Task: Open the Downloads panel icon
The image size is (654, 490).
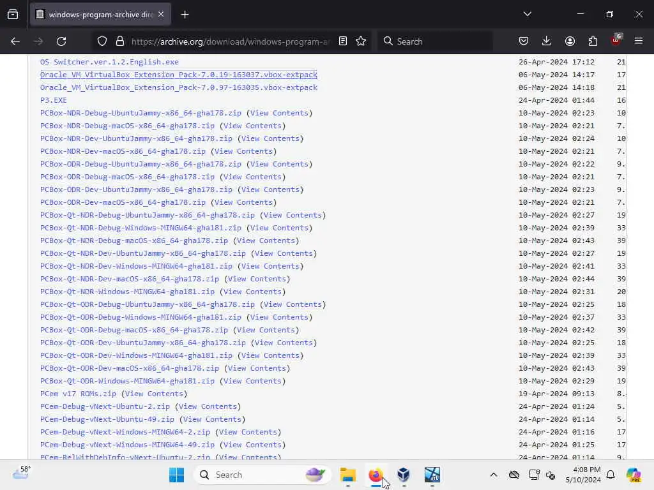Action: click(x=547, y=41)
